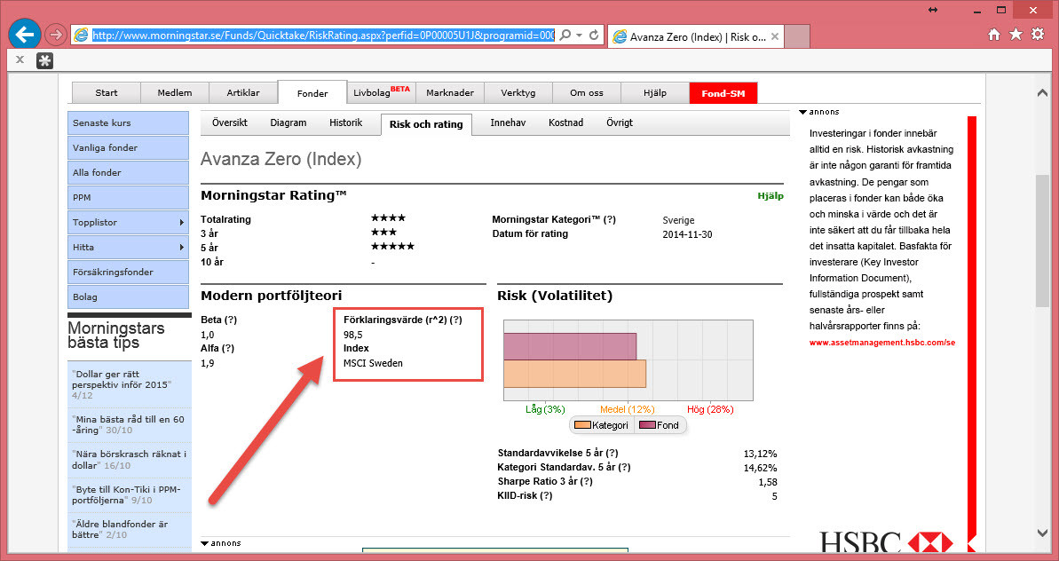Collapse the annons triangle above the HSBC ad
This screenshot has width=1059, height=561.
click(x=802, y=113)
